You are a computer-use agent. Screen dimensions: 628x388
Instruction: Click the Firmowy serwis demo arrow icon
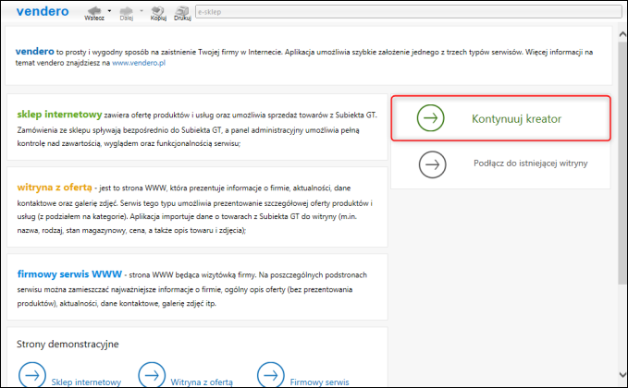click(271, 375)
